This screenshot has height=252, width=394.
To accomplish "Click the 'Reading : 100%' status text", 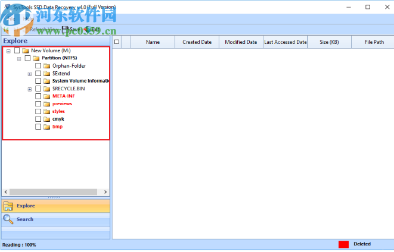I will click(x=19, y=245).
